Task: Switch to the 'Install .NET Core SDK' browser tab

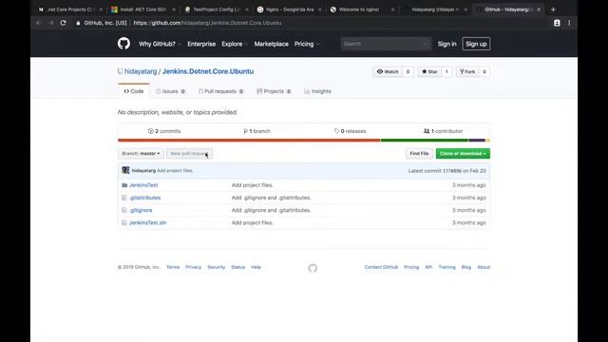Action: click(143, 9)
